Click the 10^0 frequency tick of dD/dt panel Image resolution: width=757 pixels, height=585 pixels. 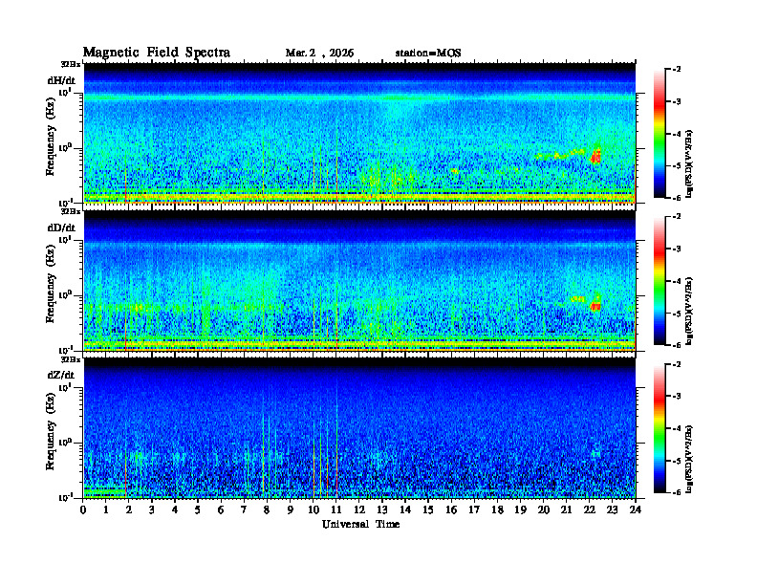point(65,294)
